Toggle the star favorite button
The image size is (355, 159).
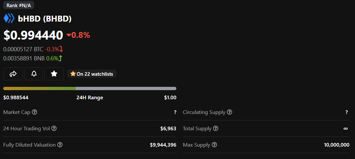(x=54, y=74)
